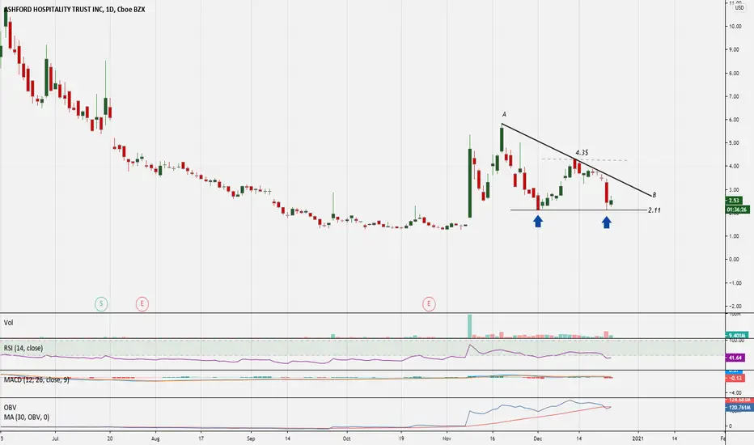Screen dimensions: 754x445
Task: Click the letter B trendline label
Action: coord(654,195)
